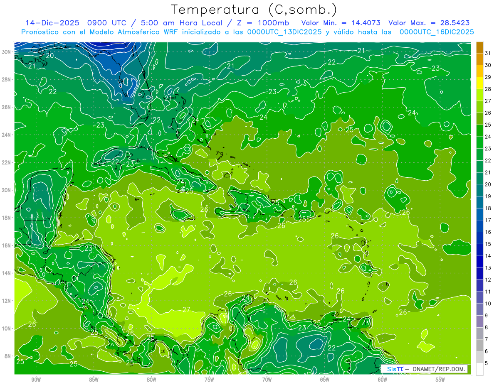Click the '85W' longitude axis label

(94, 379)
